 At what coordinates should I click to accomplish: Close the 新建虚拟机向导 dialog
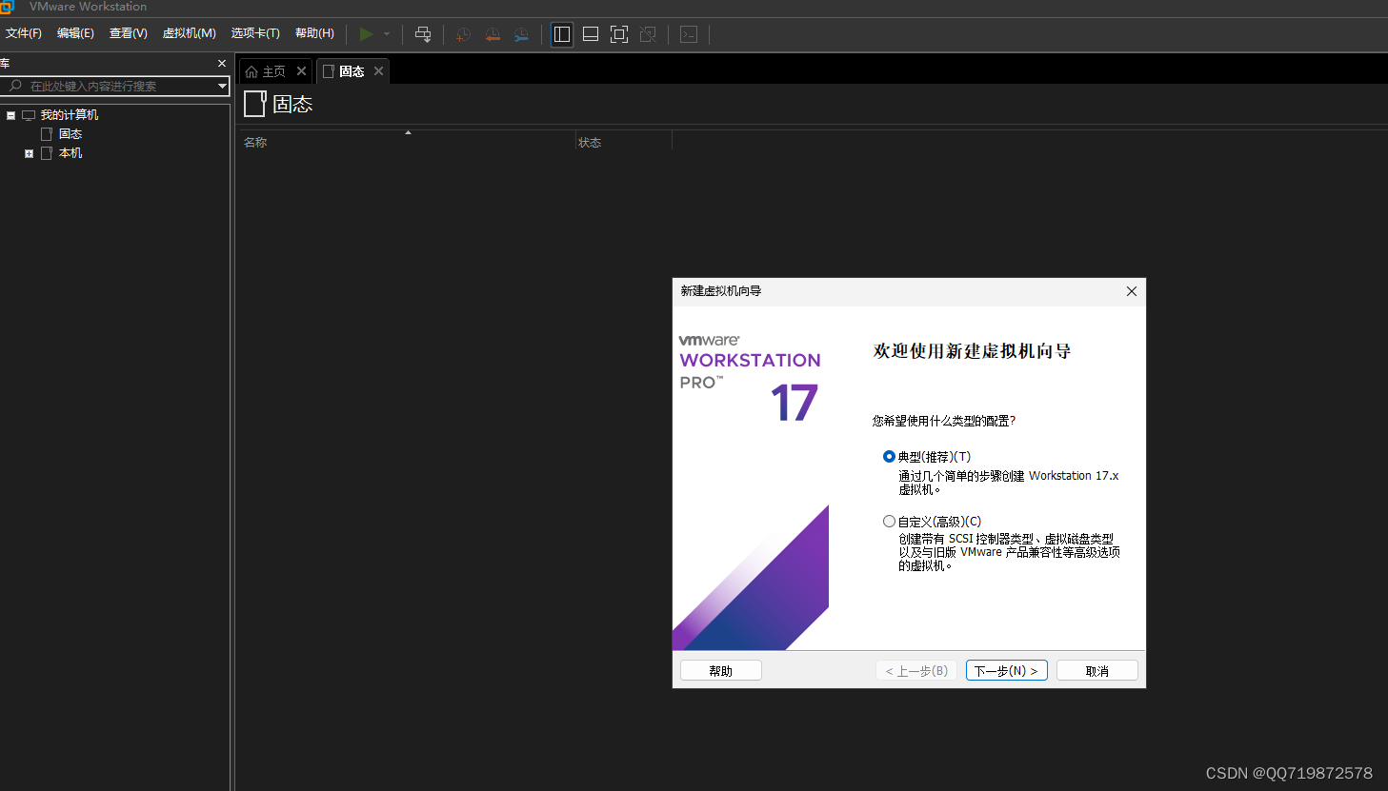pyautogui.click(x=1132, y=291)
